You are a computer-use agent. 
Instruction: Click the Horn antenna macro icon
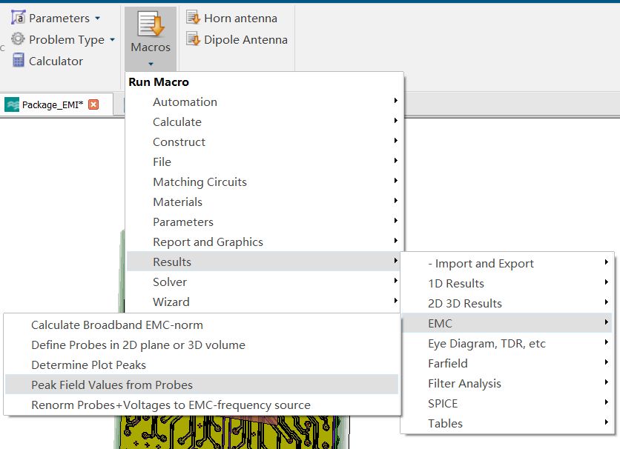(x=194, y=18)
